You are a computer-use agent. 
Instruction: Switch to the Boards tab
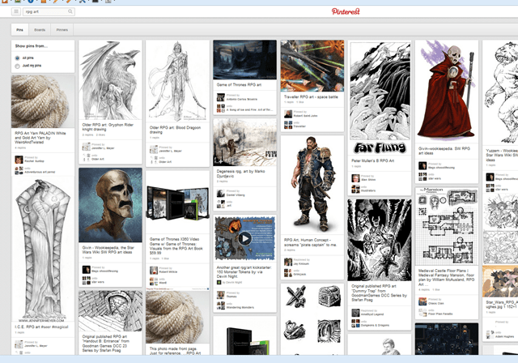click(x=40, y=30)
